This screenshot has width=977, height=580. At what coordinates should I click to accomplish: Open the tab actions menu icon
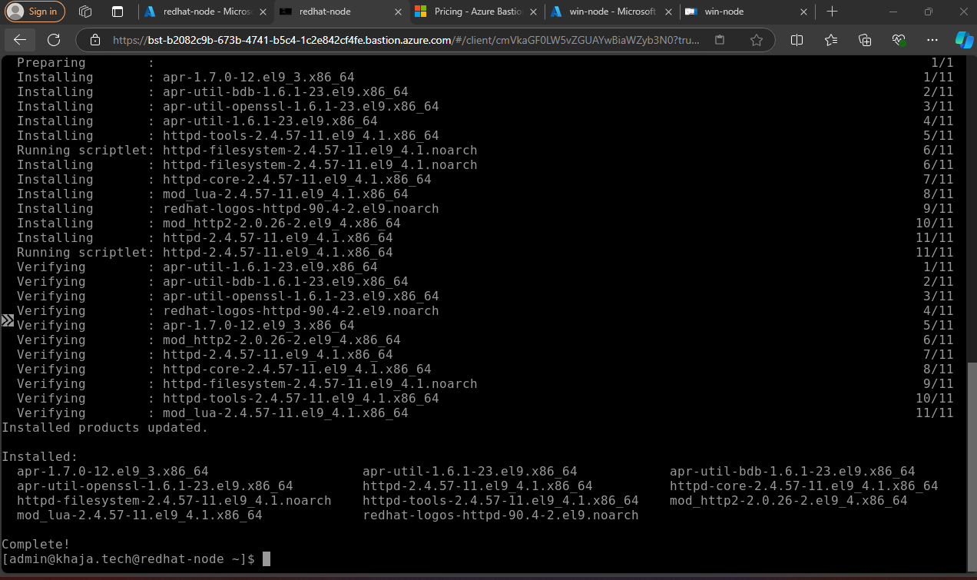pos(118,12)
